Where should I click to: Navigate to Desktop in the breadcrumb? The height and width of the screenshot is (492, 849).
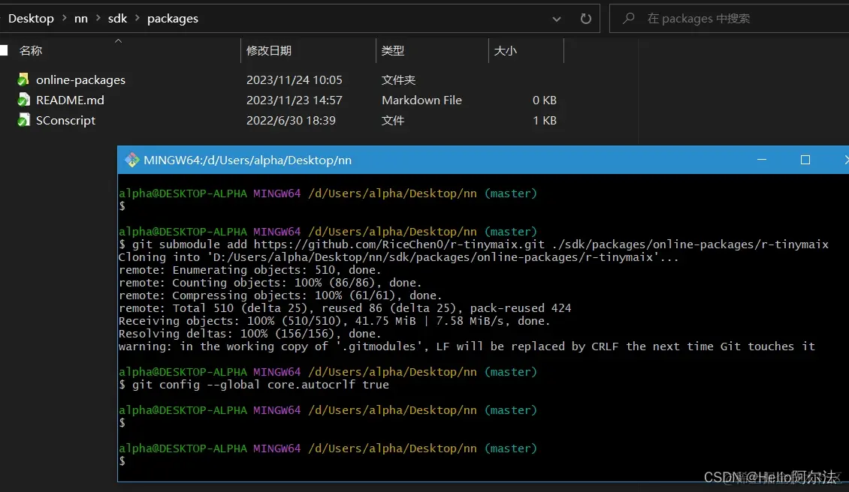(31, 19)
